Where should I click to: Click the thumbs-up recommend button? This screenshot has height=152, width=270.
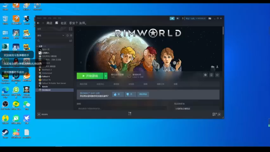coord(118,94)
